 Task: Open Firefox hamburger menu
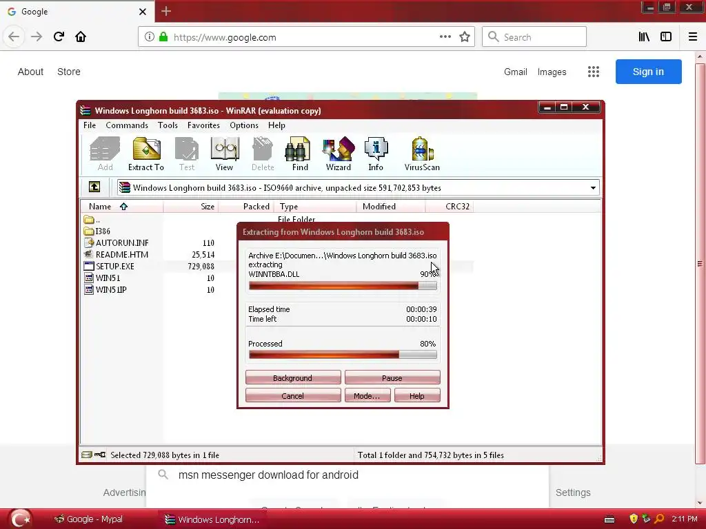693,37
